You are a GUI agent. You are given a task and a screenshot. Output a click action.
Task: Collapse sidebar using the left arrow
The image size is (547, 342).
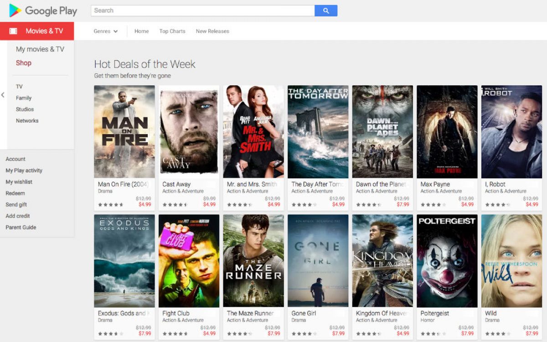pyautogui.click(x=3, y=95)
